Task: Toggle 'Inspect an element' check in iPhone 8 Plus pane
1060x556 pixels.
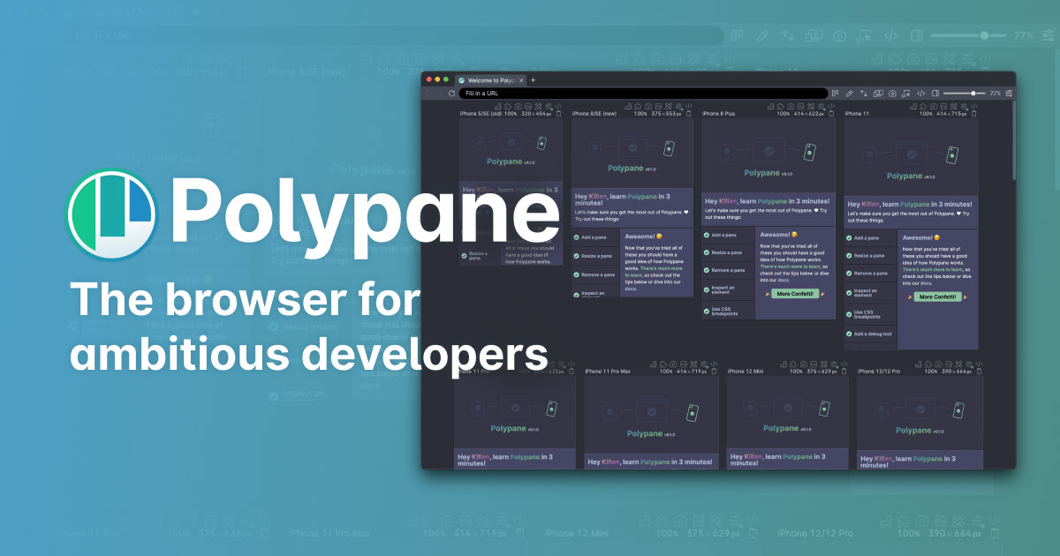Action: coord(706,289)
